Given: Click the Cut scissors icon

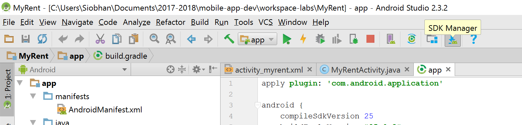Looking at the screenshot, I should tap(100, 39).
